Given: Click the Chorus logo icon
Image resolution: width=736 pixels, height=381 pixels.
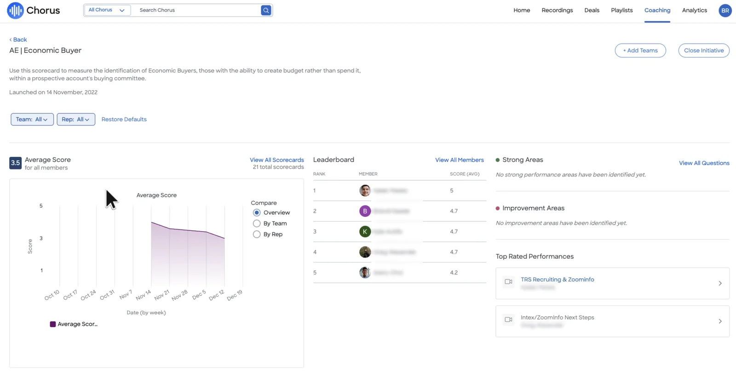Looking at the screenshot, I should tap(15, 10).
